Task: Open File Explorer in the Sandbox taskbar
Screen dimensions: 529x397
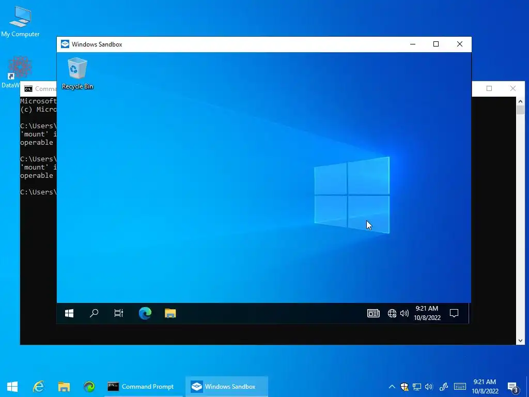Action: click(170, 313)
